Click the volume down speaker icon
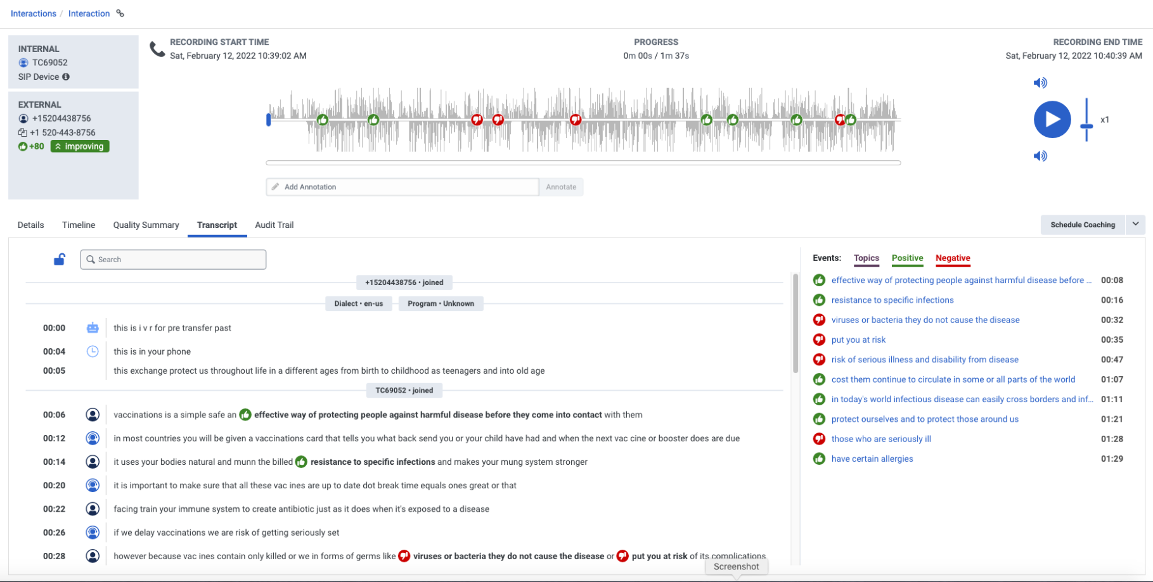Image resolution: width=1153 pixels, height=582 pixels. click(x=1040, y=156)
